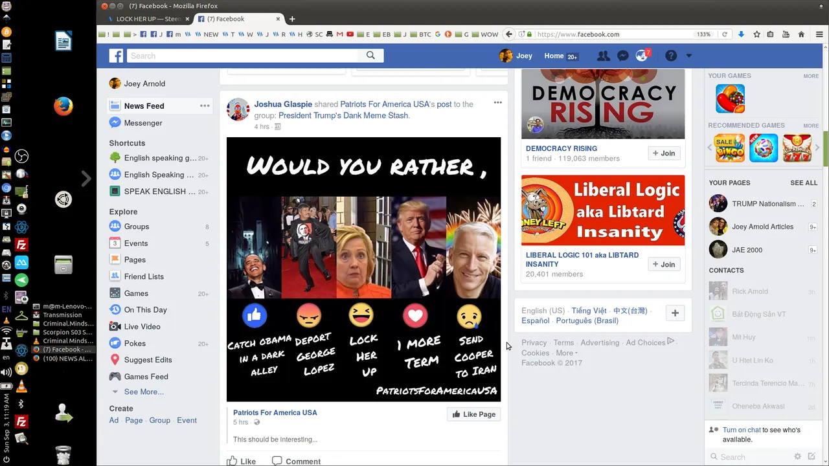Screen dimensions: 829x466
Task: Open On This Day item
Action: (x=145, y=310)
